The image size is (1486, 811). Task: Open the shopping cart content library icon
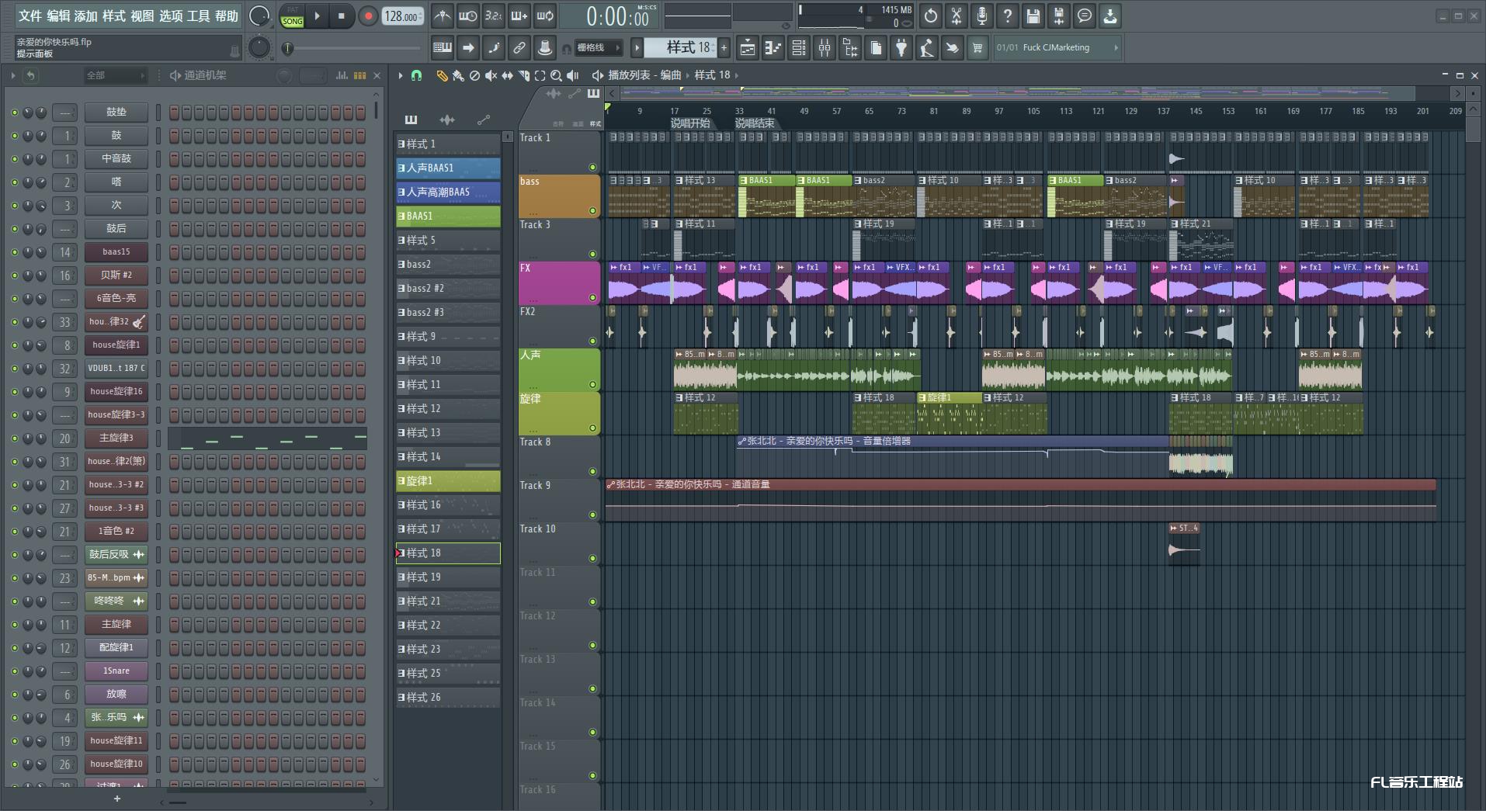tap(977, 48)
